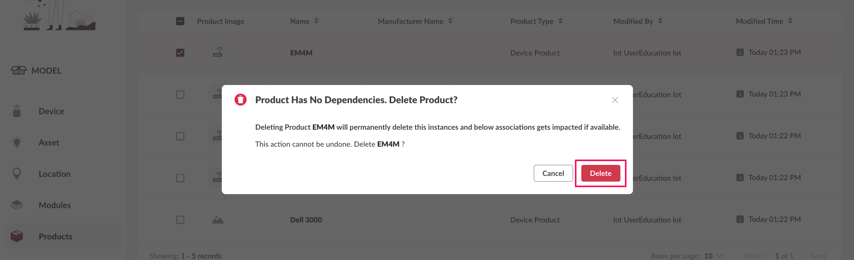Sort by Manufacturer Name column
The height and width of the screenshot is (260, 854).
pyautogui.click(x=450, y=21)
